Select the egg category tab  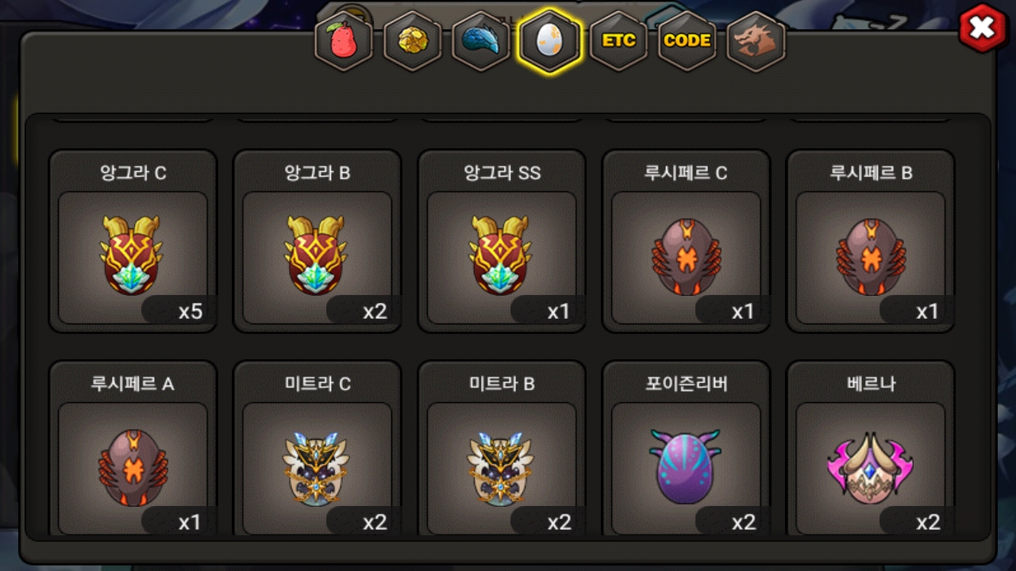click(549, 41)
